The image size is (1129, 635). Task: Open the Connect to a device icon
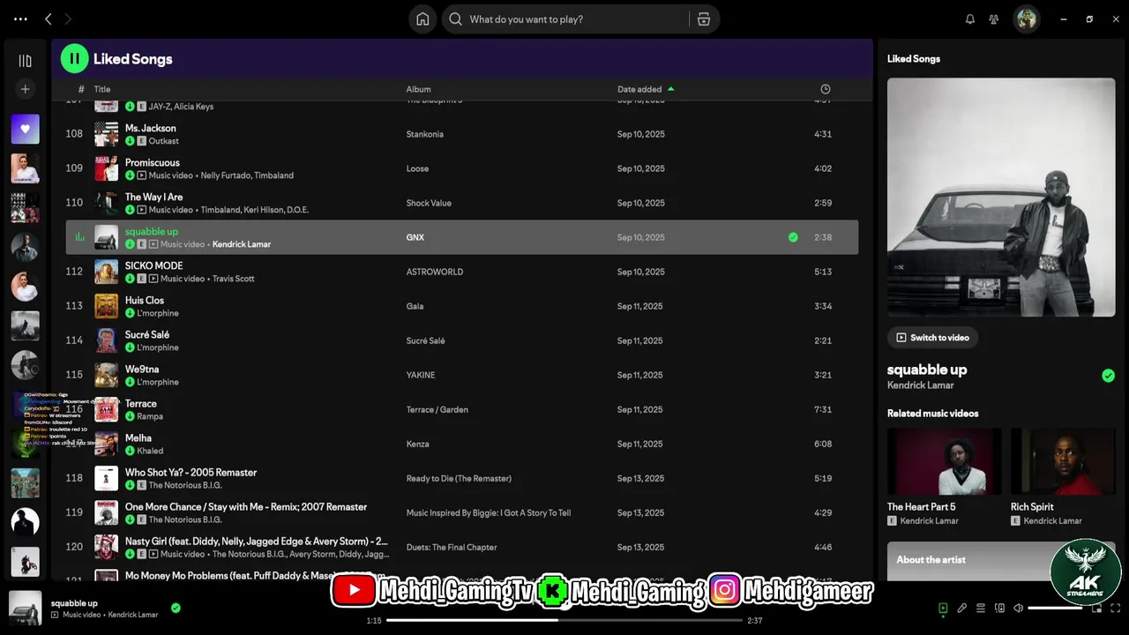point(999,608)
